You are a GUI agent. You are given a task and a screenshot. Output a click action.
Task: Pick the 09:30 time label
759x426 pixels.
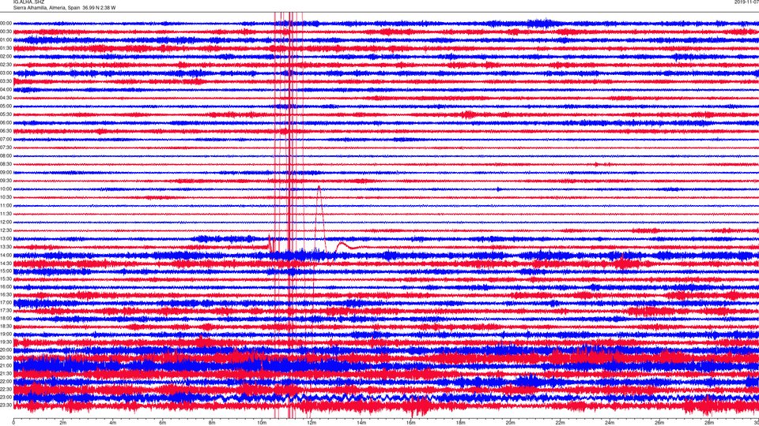tap(6, 181)
